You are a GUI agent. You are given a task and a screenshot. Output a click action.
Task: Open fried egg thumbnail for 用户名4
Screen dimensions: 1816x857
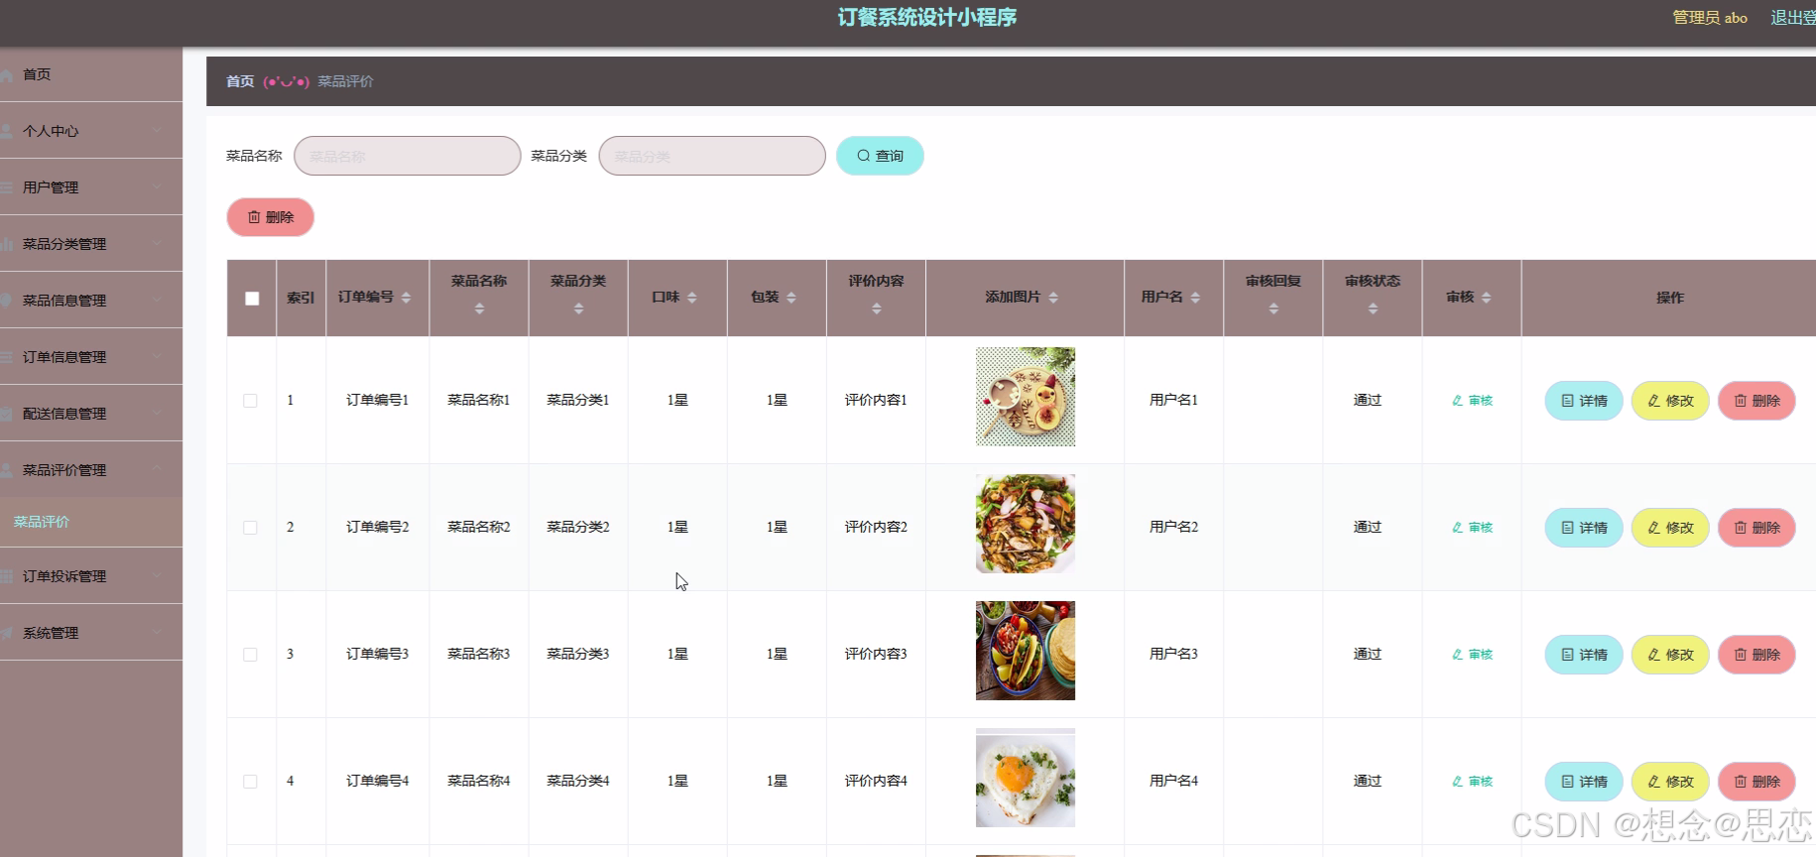[x=1026, y=778]
